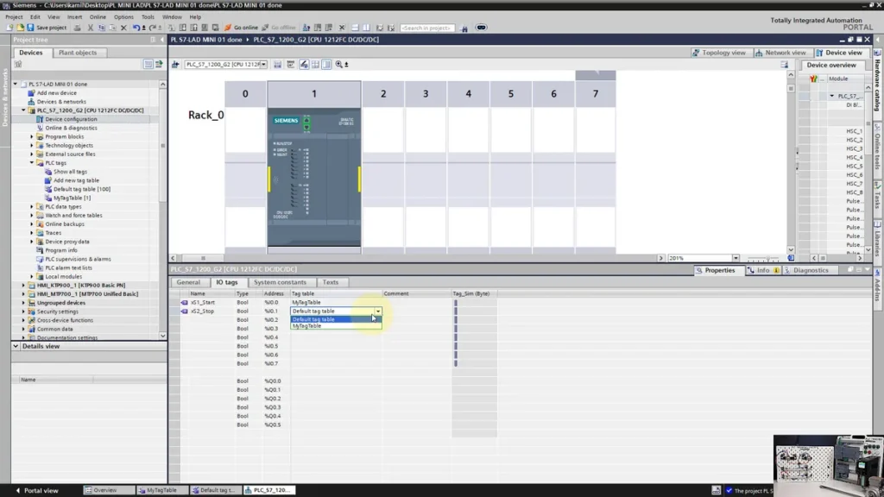Click the Save project toolbar button
Screen dimensions: 884x497
47,28
